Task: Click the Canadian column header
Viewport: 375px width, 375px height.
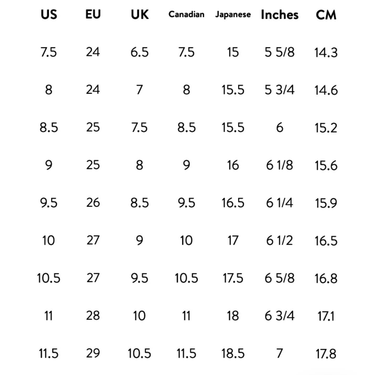Action: tap(186, 14)
